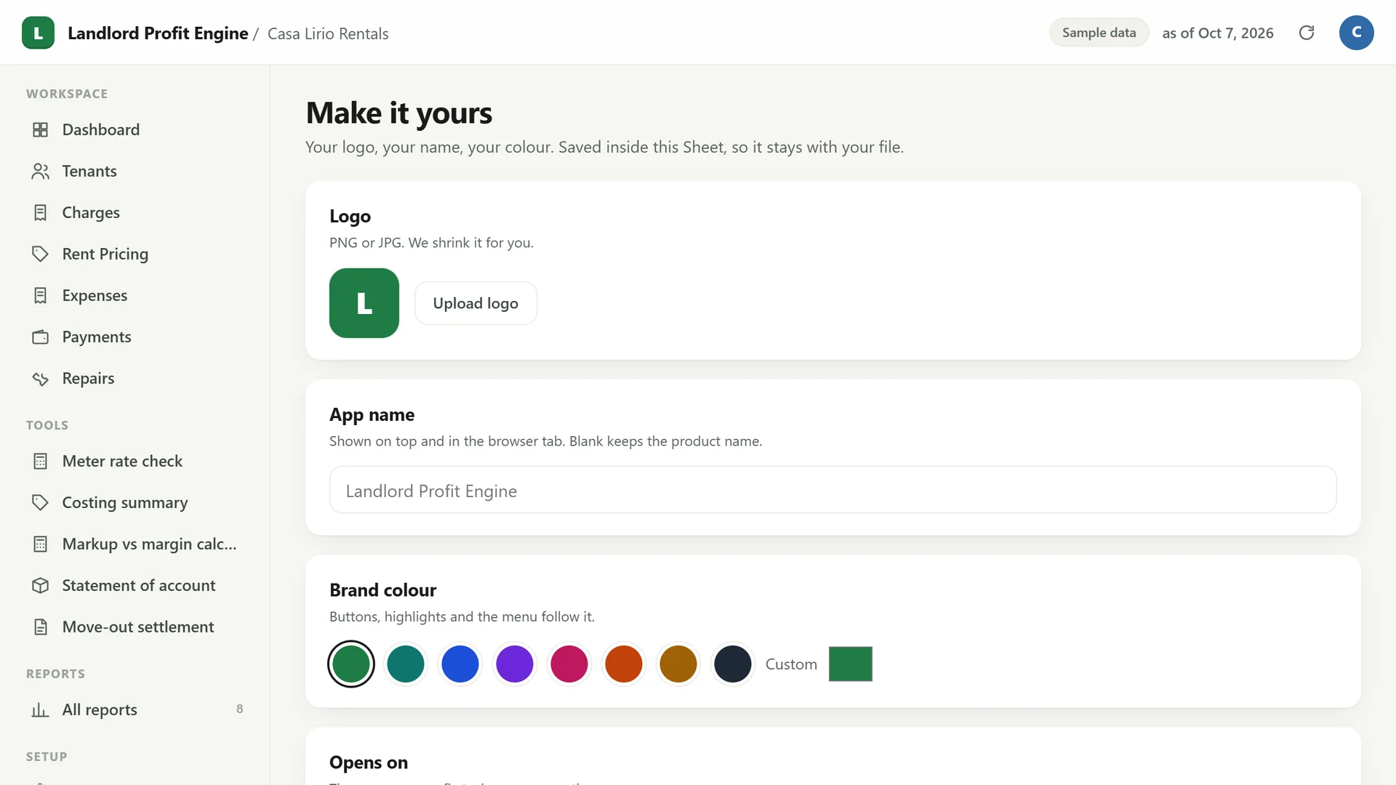Click the Casa Lirio Rentals breadcrumb
This screenshot has width=1396, height=785.
click(328, 33)
